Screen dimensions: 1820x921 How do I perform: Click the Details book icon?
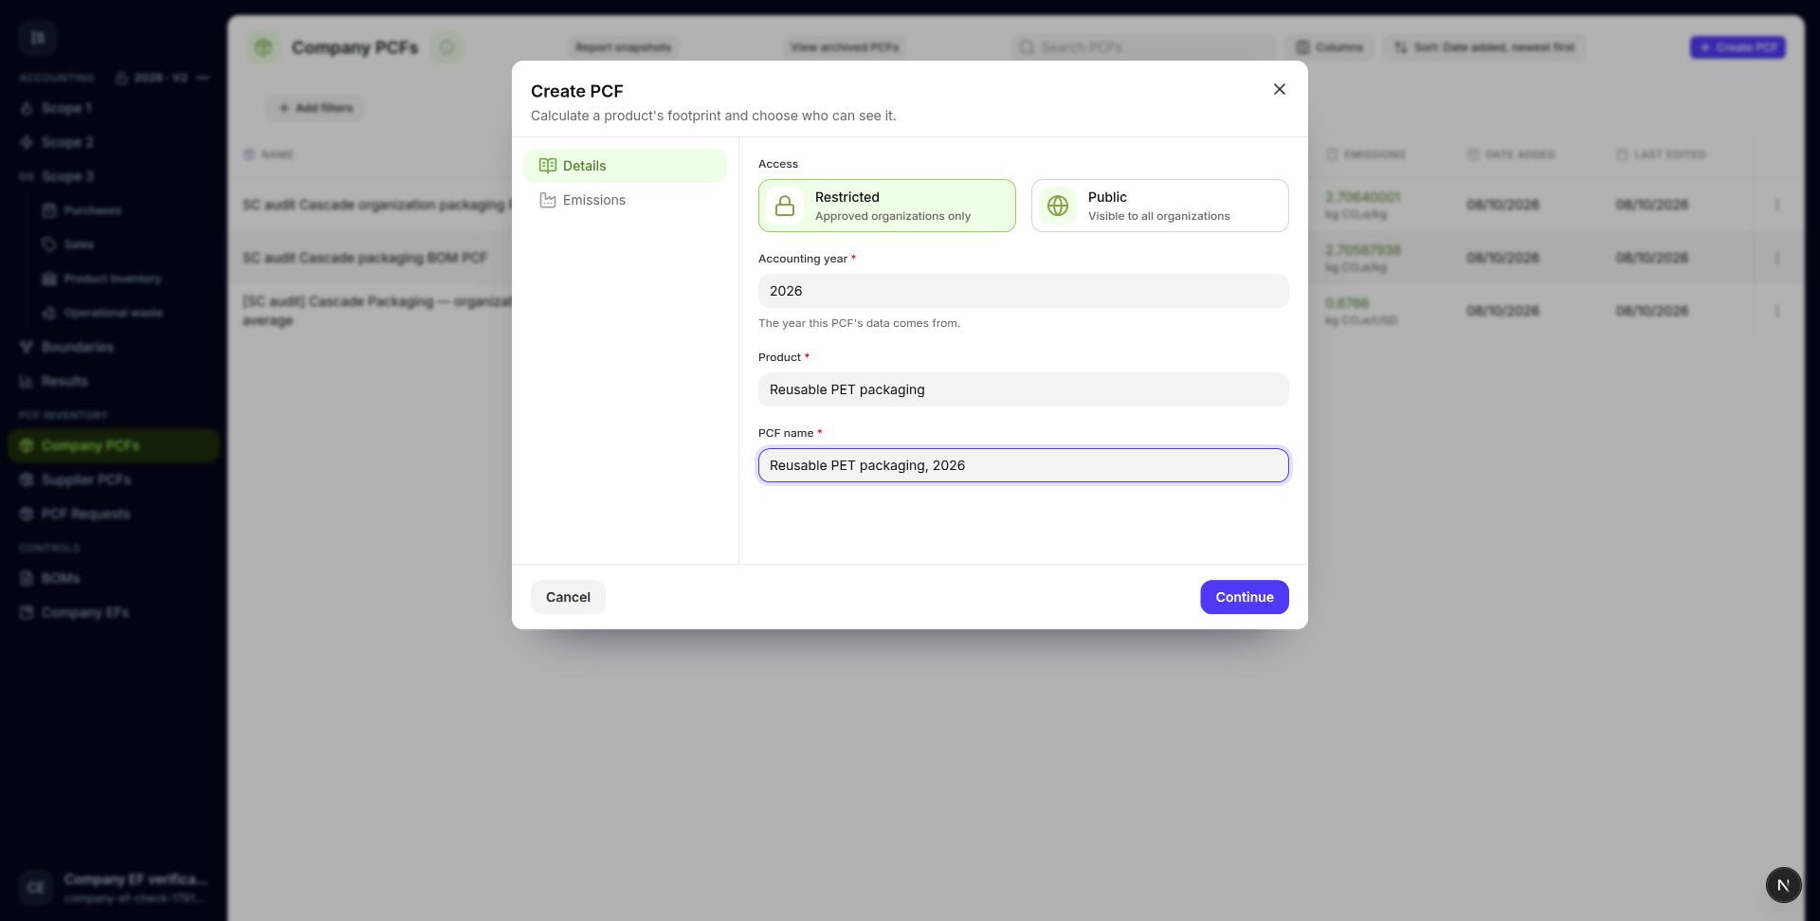(x=548, y=166)
